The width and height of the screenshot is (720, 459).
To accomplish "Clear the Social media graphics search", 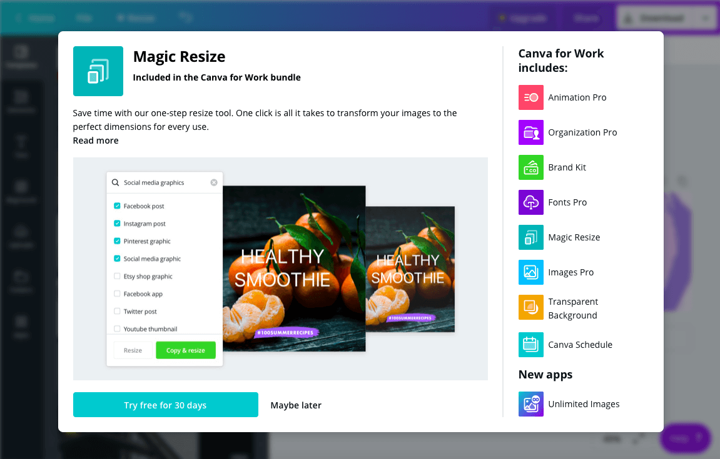I will (x=214, y=182).
